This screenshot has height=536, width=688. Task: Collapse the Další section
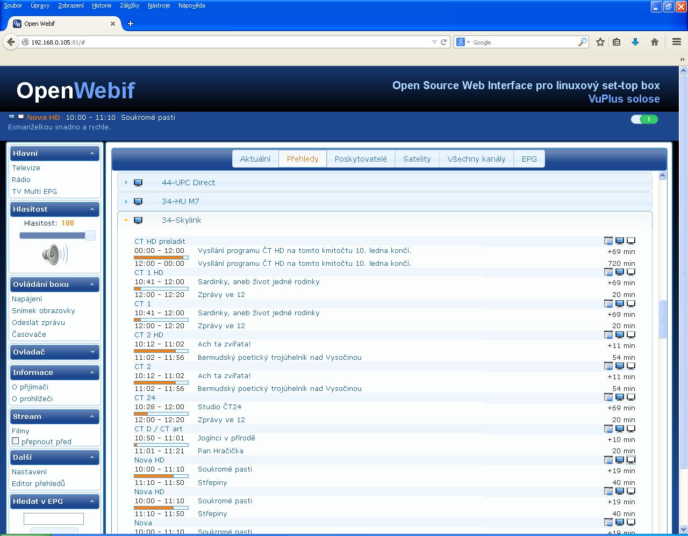pyautogui.click(x=92, y=458)
